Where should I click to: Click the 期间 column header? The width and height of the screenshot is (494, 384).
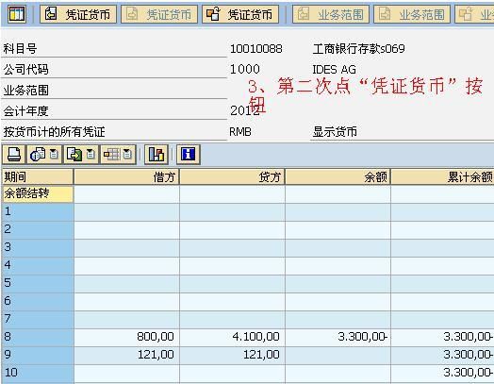click(37, 176)
